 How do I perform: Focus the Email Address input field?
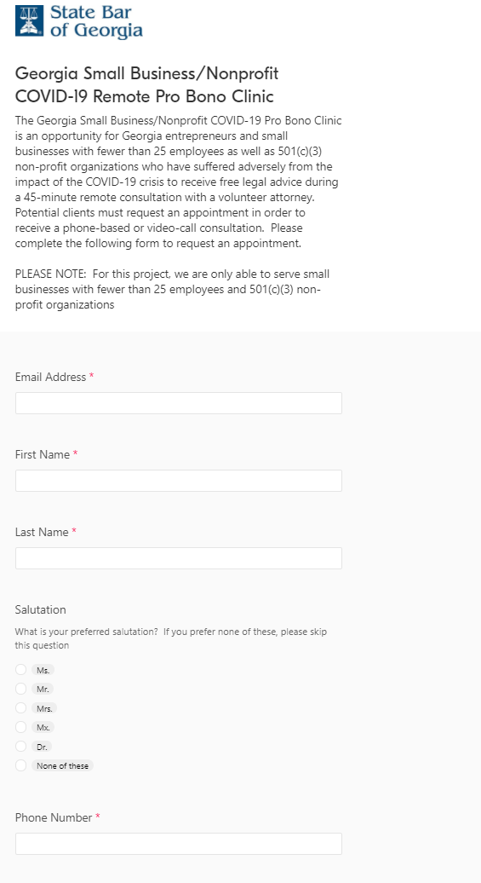[x=178, y=403]
